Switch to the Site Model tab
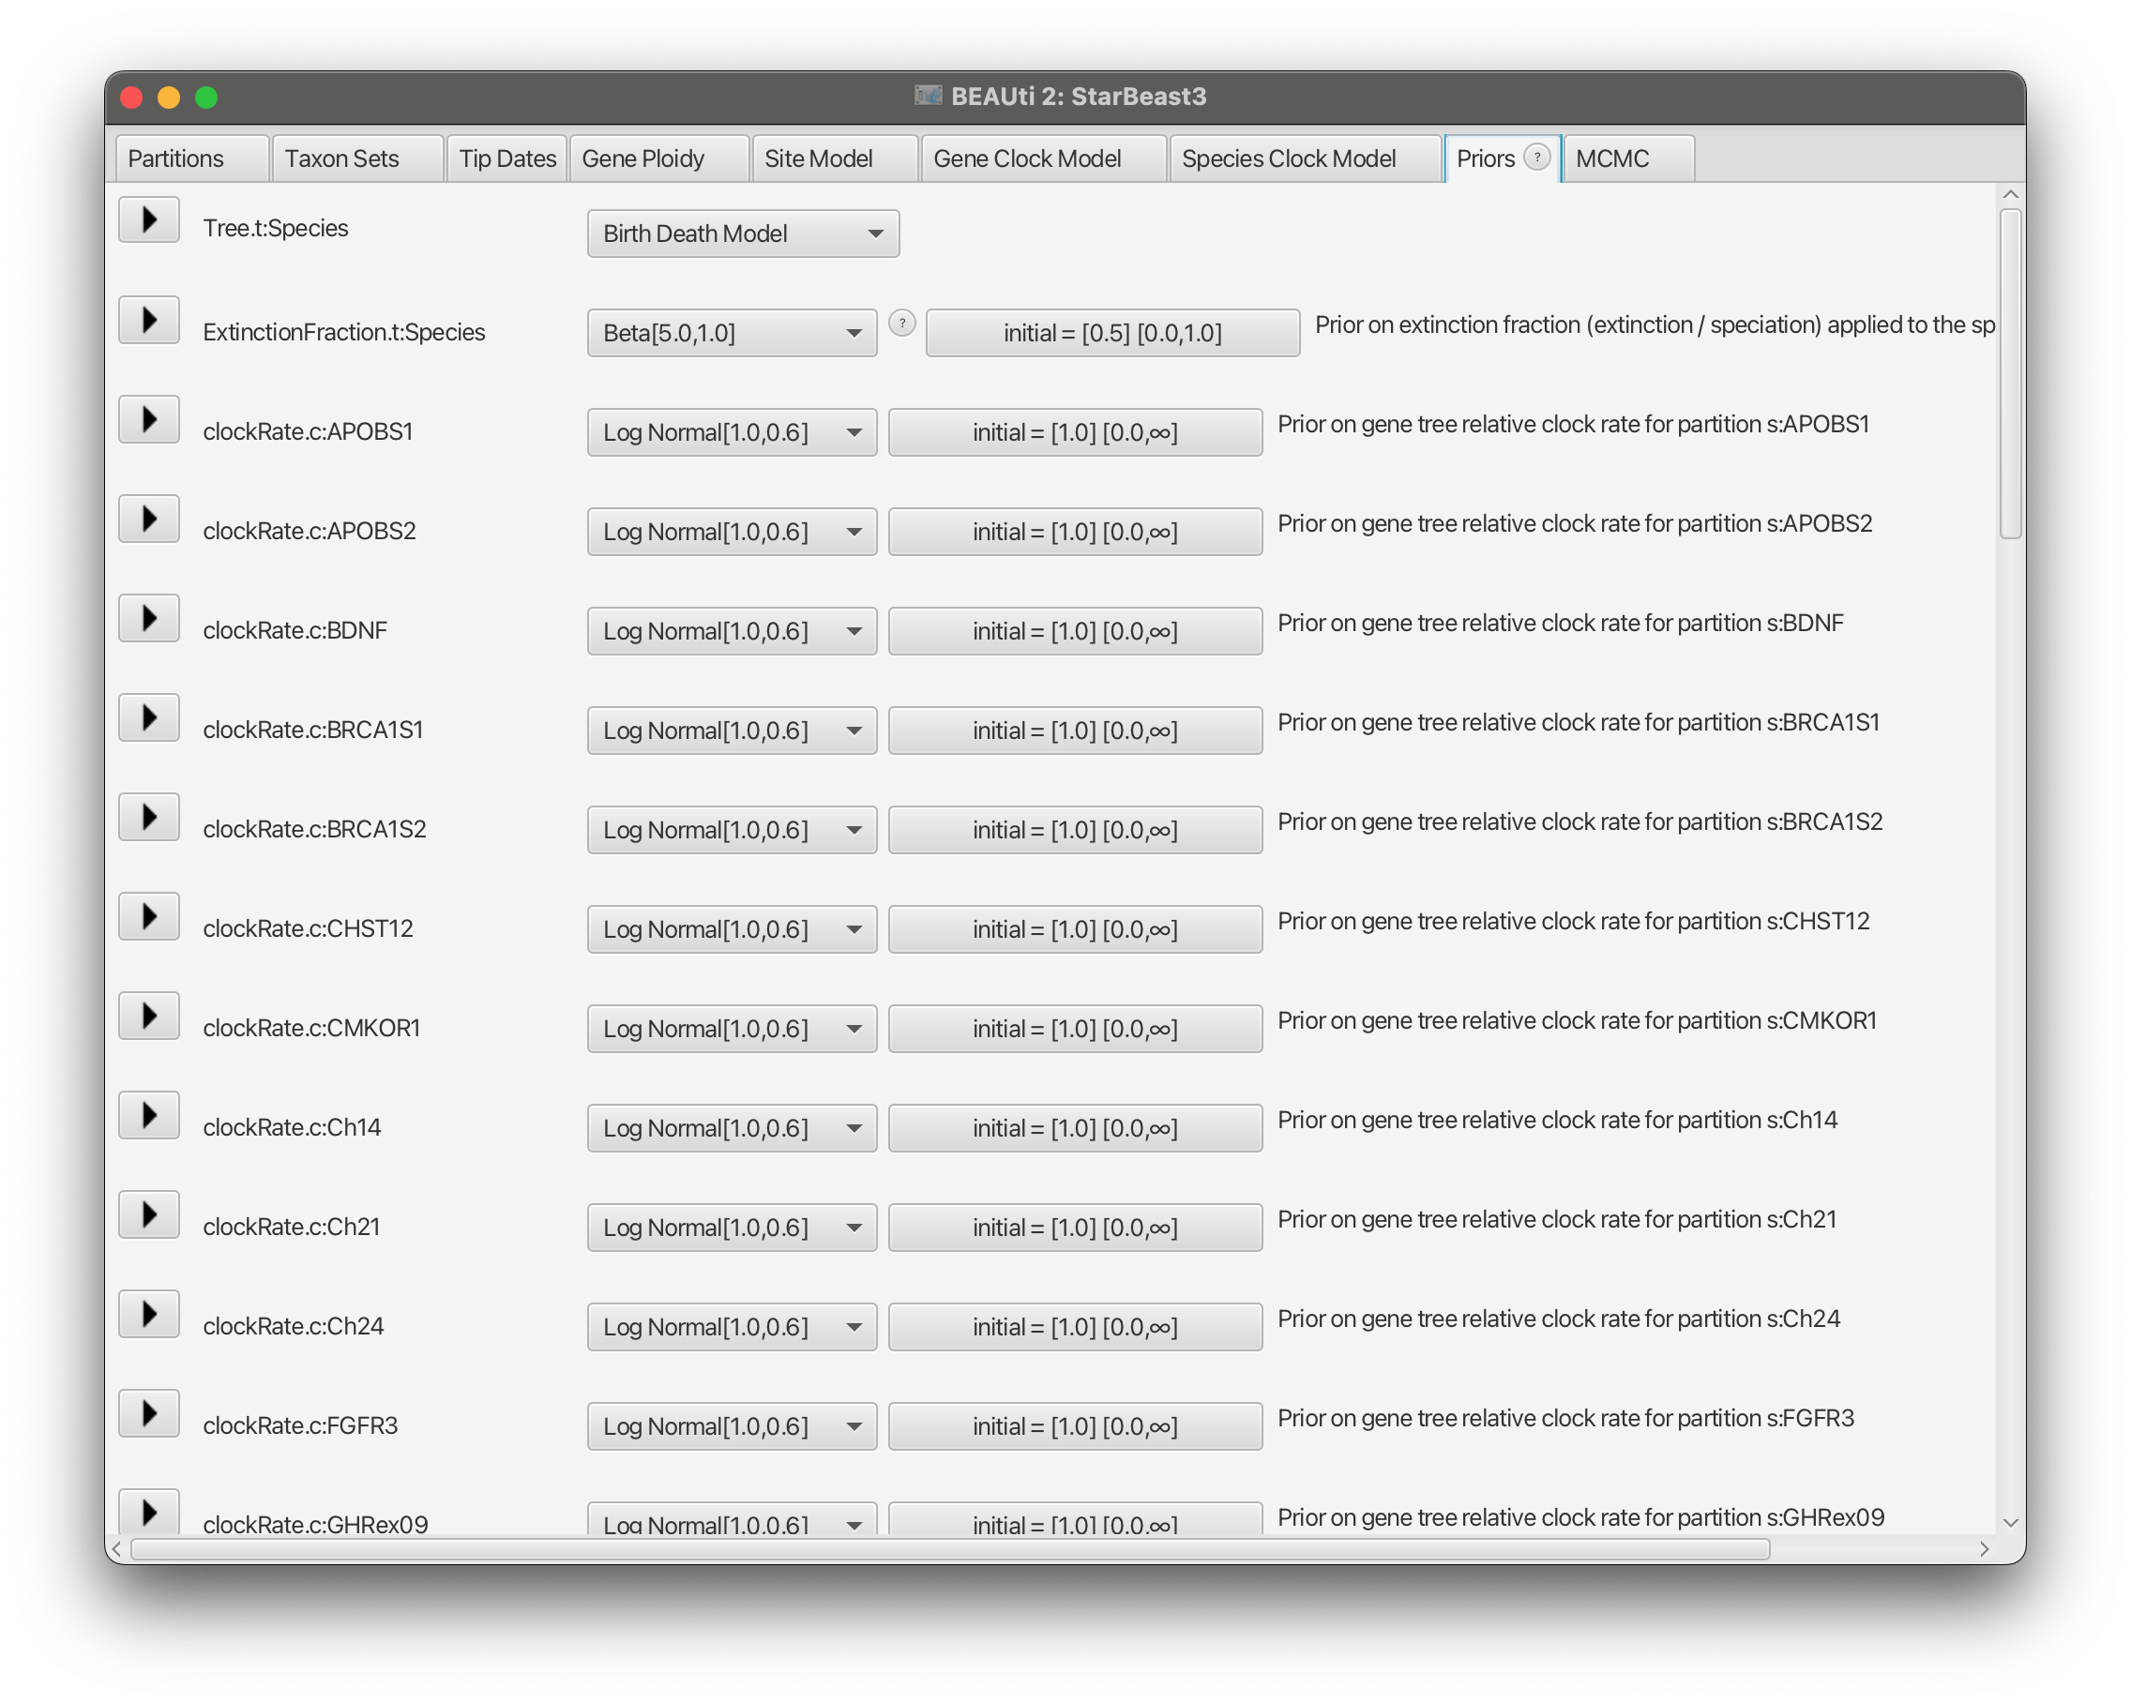Screen dimensions: 2131x1703 tap(817, 159)
